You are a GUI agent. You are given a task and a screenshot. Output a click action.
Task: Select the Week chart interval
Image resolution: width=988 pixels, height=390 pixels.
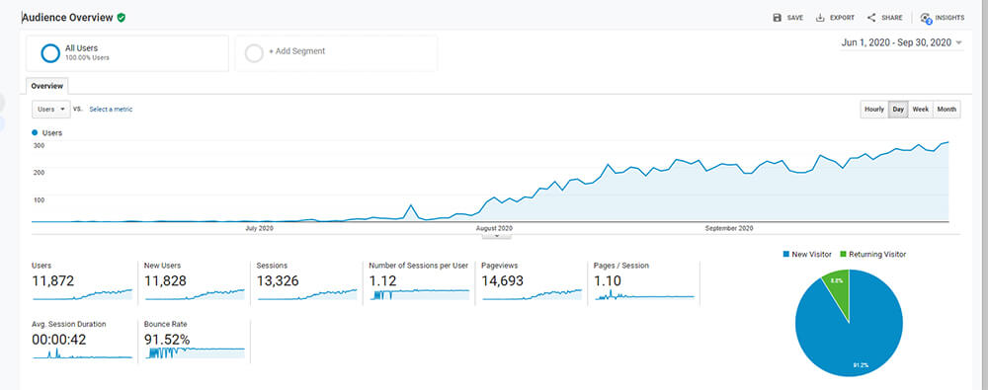(921, 109)
